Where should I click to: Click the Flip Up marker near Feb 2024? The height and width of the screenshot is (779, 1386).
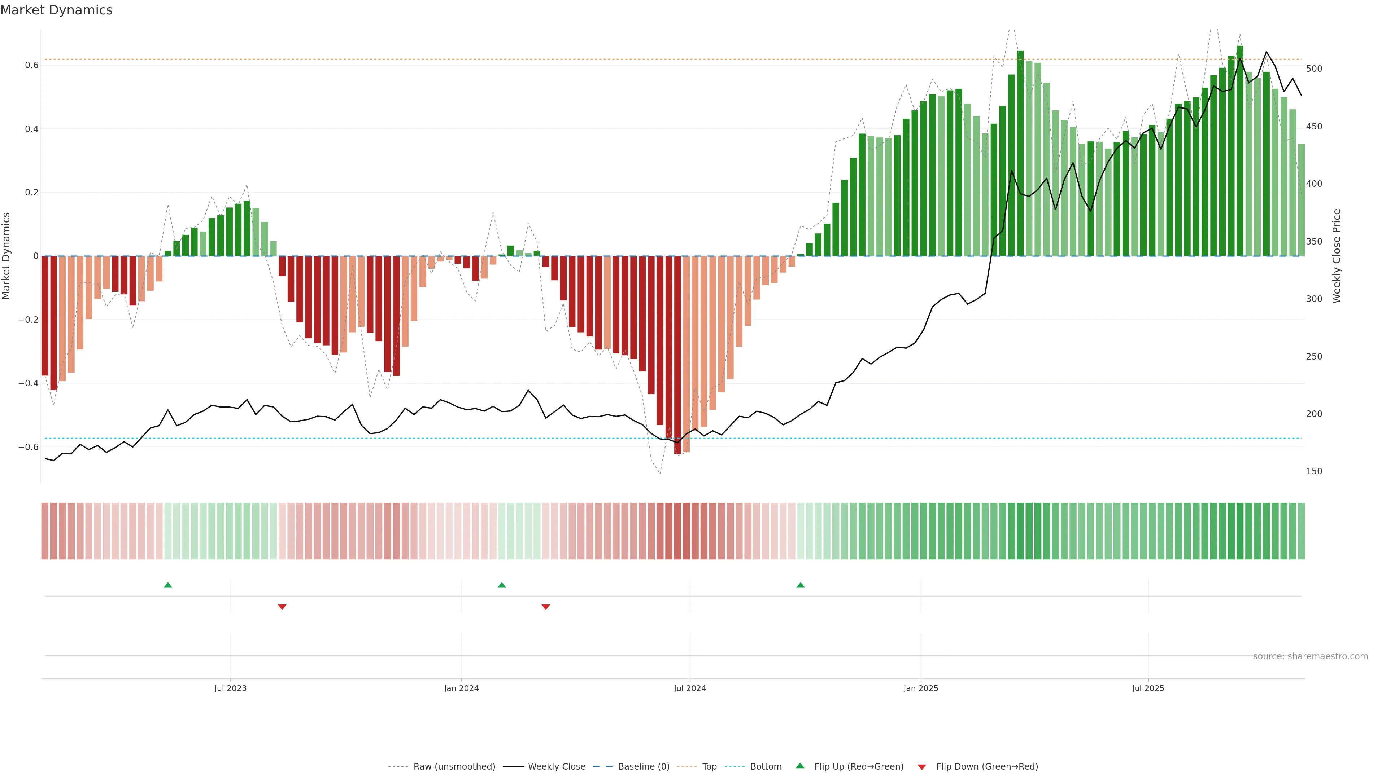click(501, 585)
